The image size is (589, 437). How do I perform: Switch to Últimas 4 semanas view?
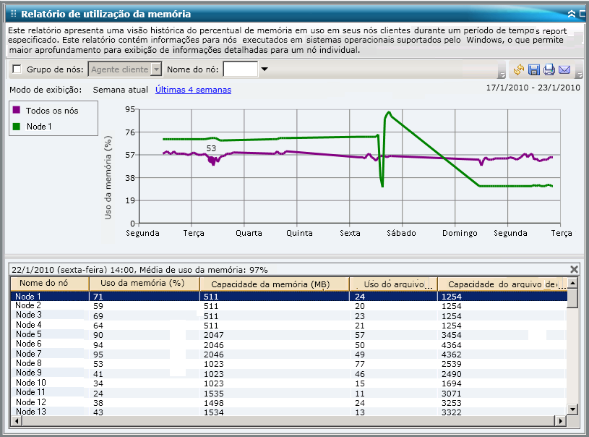pos(193,90)
